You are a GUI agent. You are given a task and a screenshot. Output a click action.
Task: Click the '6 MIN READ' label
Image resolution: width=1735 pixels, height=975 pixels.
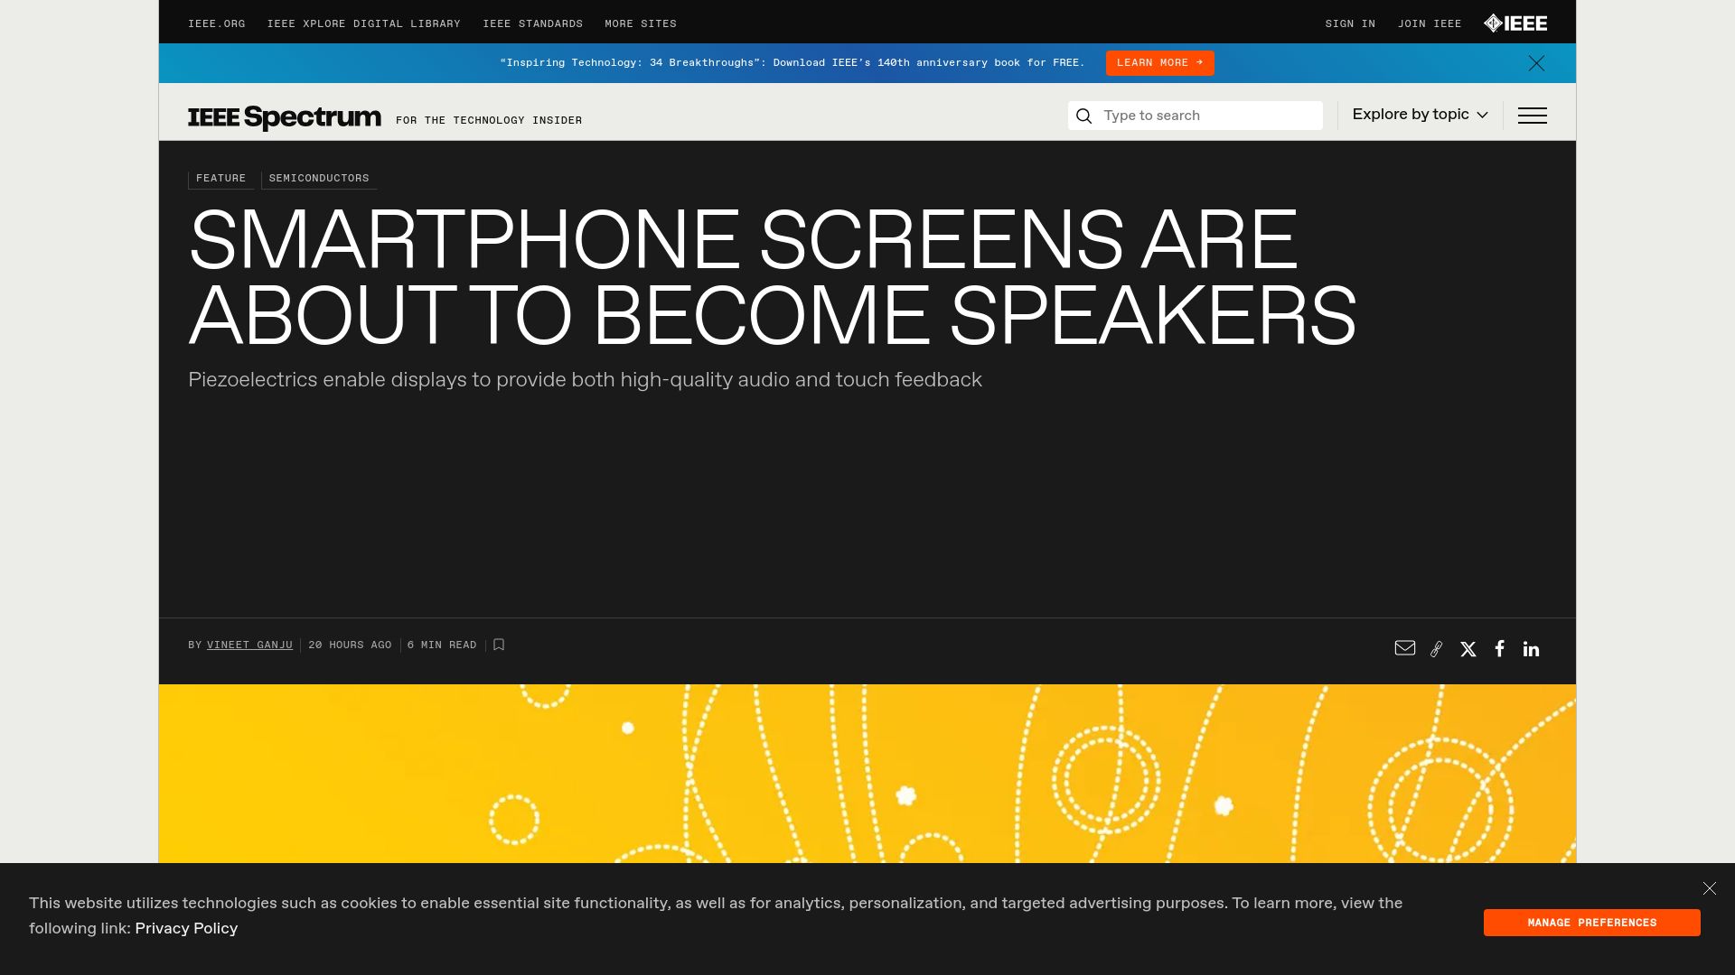(442, 645)
